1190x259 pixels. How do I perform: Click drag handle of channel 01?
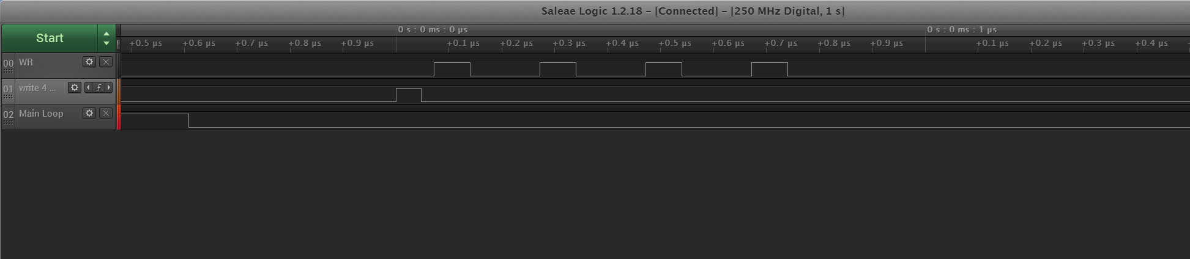[x=8, y=97]
